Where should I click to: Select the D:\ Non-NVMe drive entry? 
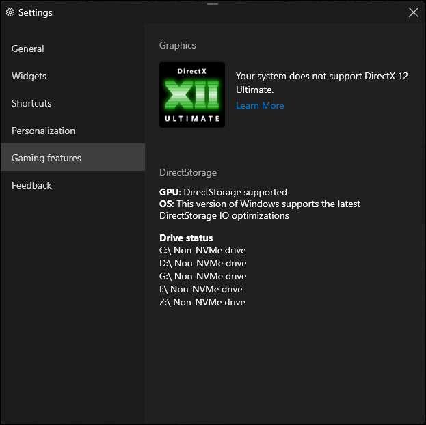pos(203,263)
